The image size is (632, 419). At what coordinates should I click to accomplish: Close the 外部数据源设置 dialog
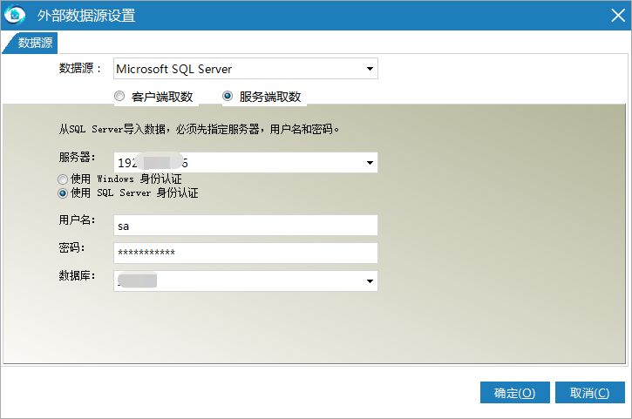[617, 16]
